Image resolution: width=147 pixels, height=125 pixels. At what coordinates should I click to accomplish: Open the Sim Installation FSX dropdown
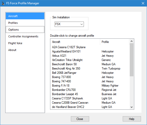[x=69, y=24]
